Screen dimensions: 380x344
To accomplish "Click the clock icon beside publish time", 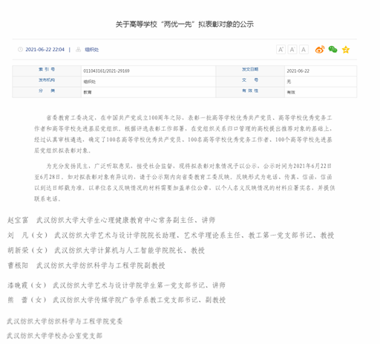I will coord(20,50).
